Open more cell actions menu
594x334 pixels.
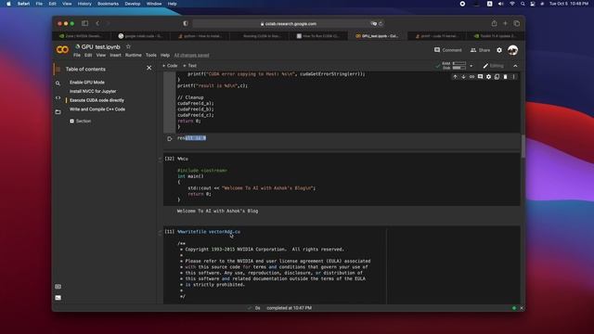click(513, 77)
